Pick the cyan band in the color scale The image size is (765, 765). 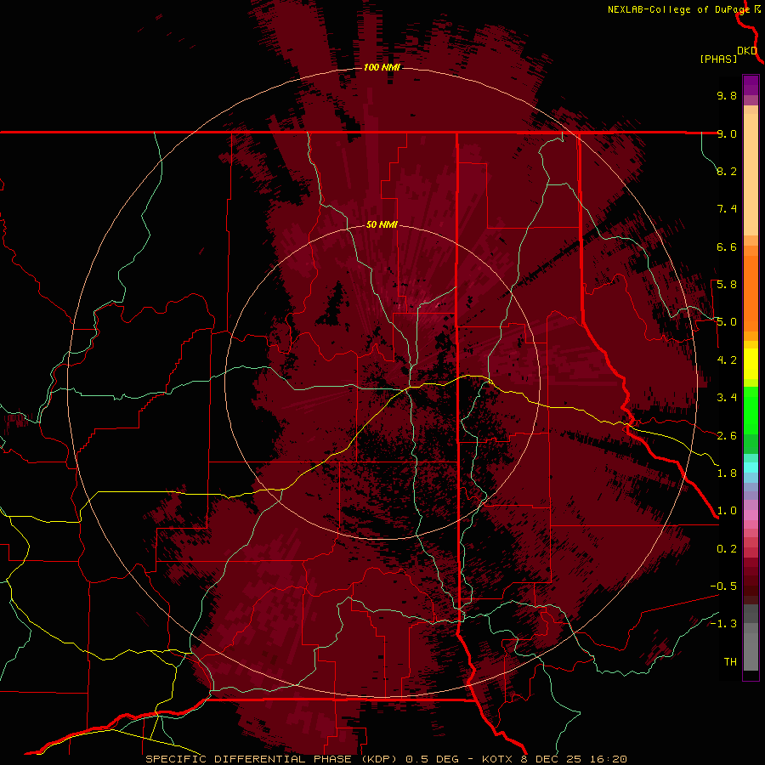751,467
